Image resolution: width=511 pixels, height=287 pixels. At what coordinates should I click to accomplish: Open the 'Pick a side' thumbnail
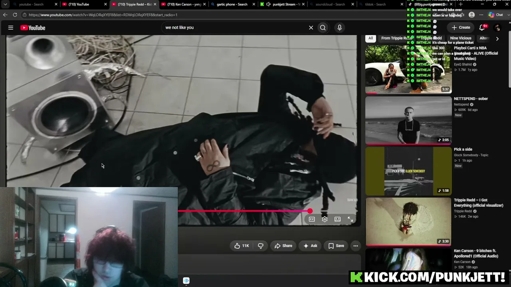(x=408, y=171)
